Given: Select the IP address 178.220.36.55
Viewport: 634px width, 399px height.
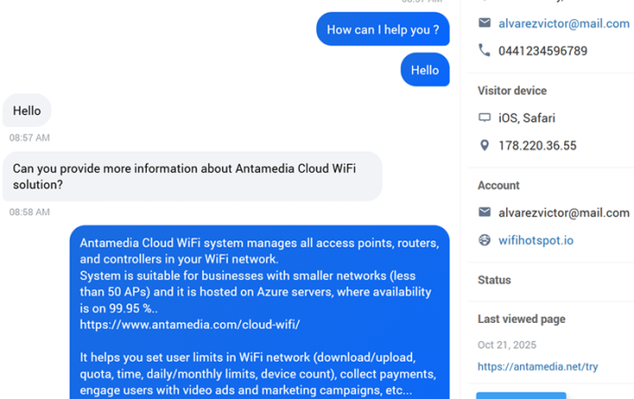Looking at the screenshot, I should (537, 146).
